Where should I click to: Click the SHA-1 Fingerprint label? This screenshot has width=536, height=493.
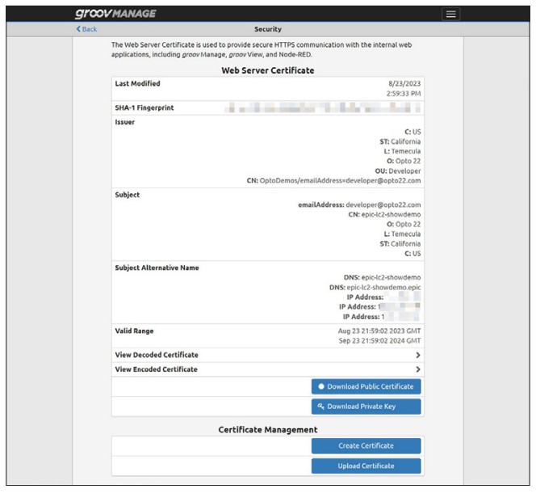tap(144, 107)
